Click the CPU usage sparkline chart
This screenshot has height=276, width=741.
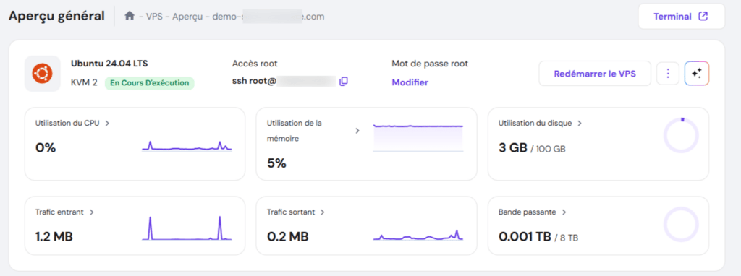(x=187, y=146)
